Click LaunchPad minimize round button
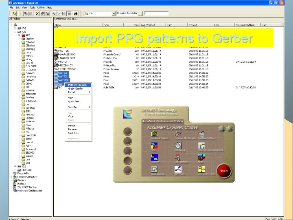293x220 pixels. [222, 129]
